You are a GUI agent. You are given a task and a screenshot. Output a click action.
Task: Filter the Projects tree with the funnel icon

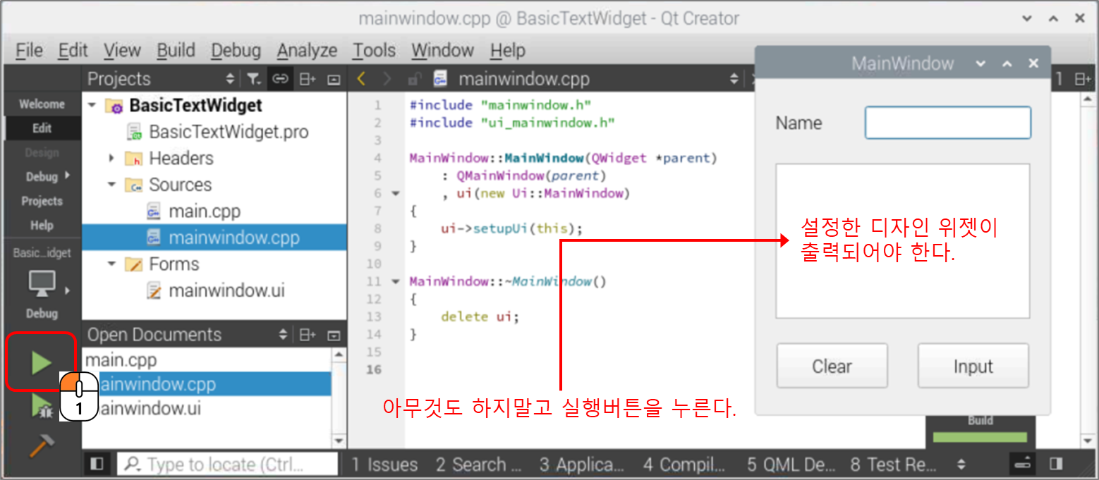253,79
